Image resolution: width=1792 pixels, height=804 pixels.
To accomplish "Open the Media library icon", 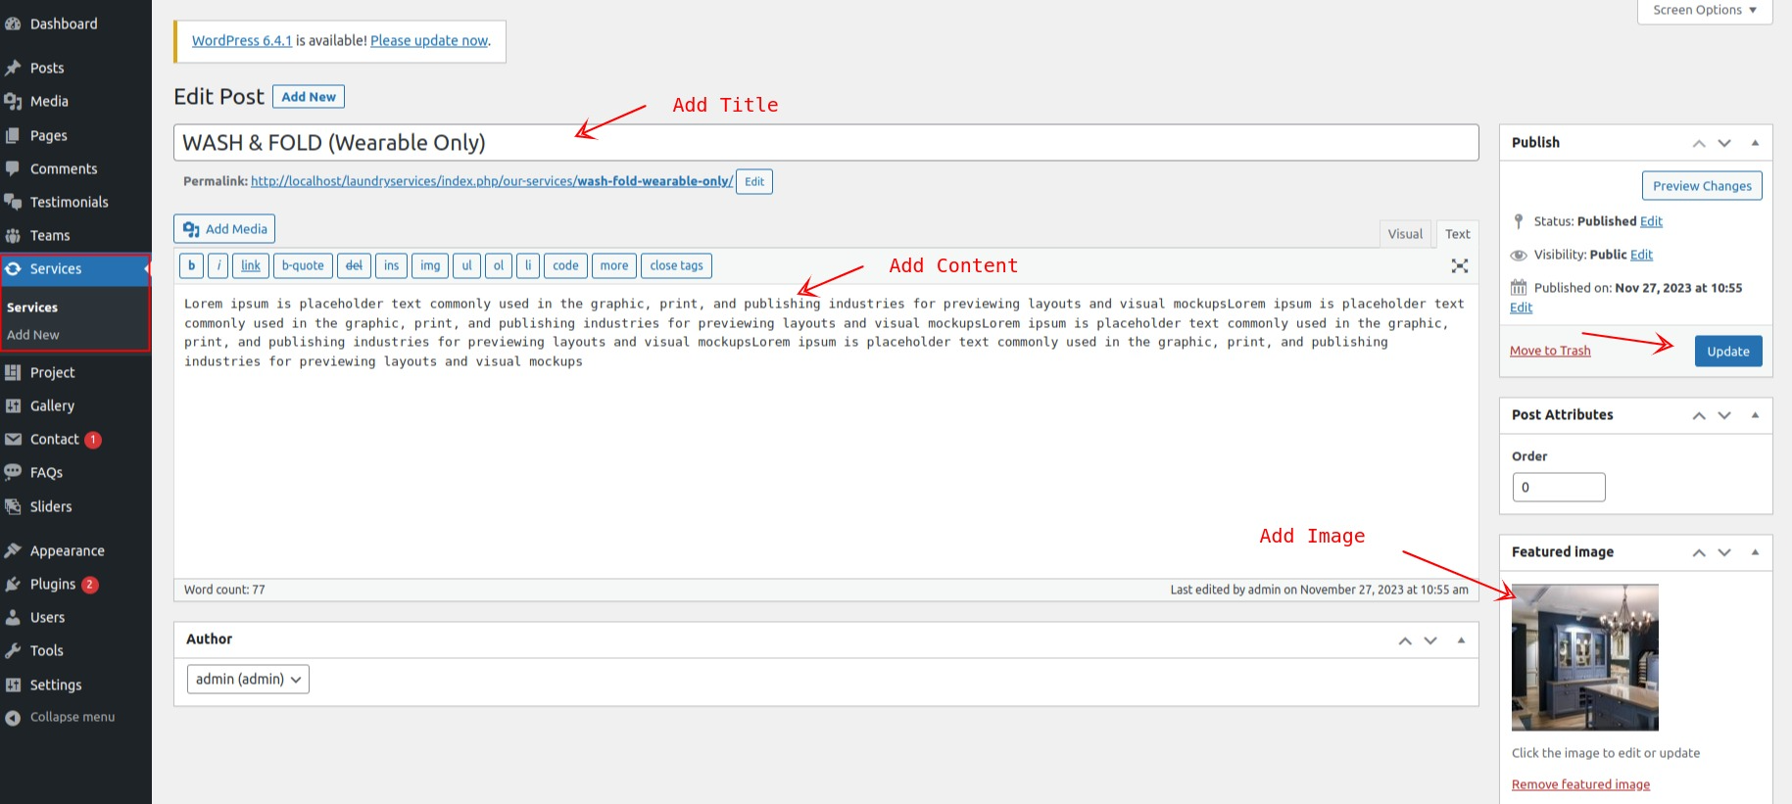I will (x=13, y=101).
